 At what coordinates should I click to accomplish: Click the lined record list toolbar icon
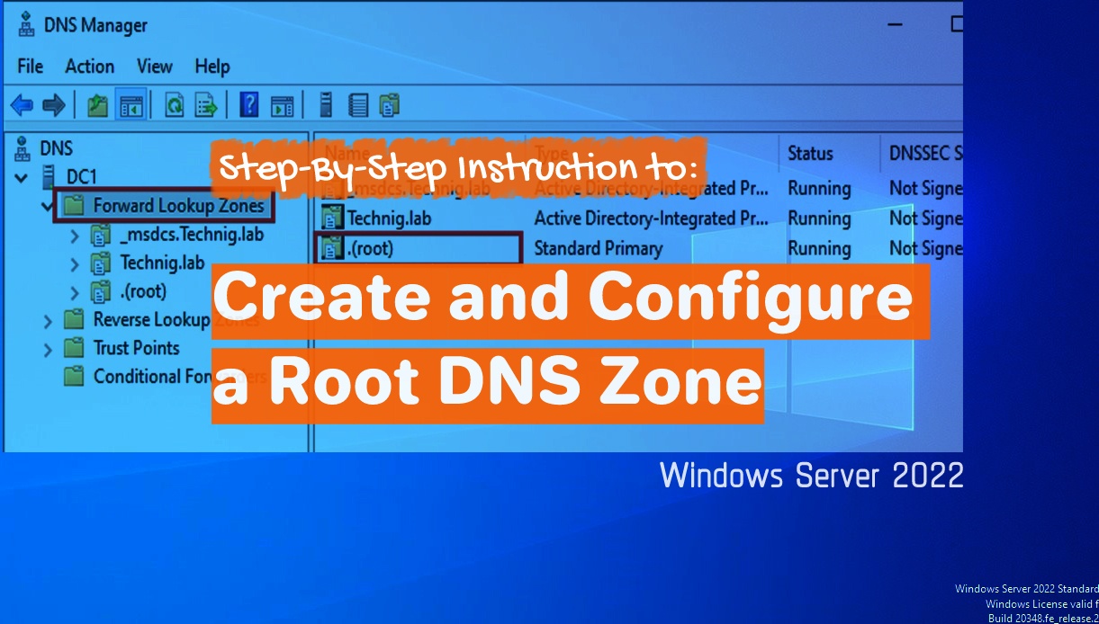pos(358,105)
